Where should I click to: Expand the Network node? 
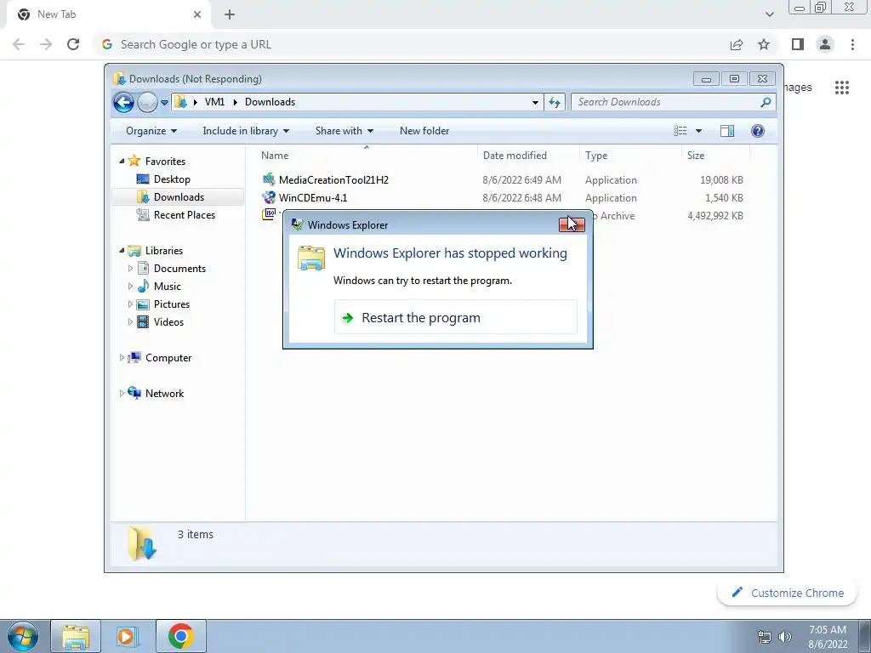(x=122, y=393)
